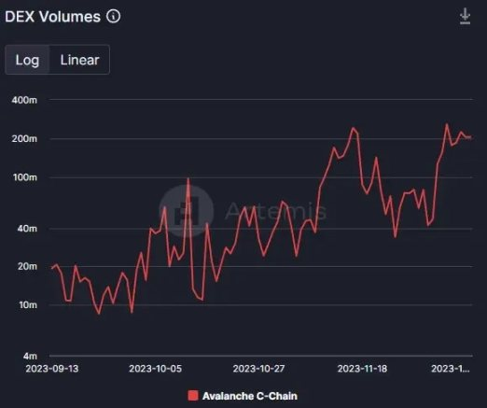Screen dimensions: 487x408
Task: Select the 2023-11-18 x-axis date label
Action: [362, 369]
